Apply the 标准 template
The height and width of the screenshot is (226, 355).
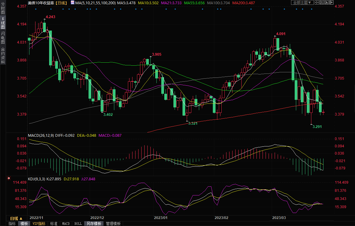54,224
